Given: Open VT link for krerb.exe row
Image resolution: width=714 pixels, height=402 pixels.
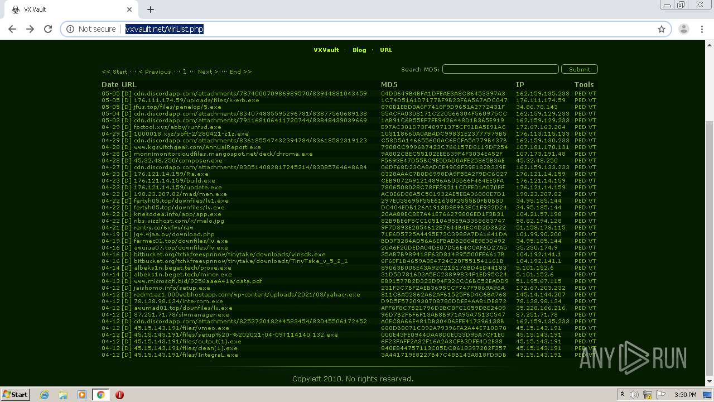Looking at the screenshot, I should [592, 100].
